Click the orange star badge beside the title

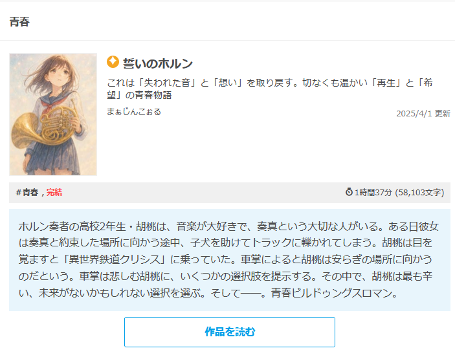point(113,62)
